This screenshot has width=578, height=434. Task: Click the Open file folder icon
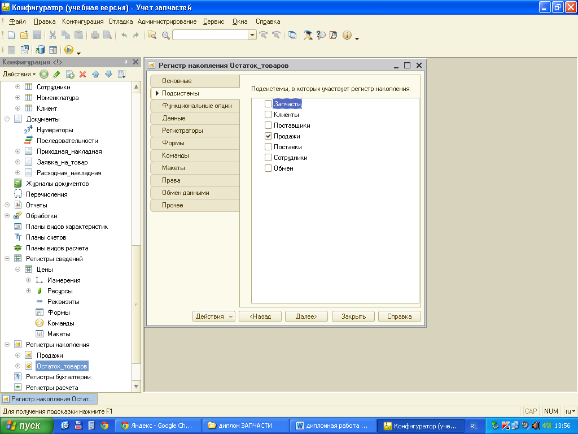pyautogui.click(x=24, y=35)
